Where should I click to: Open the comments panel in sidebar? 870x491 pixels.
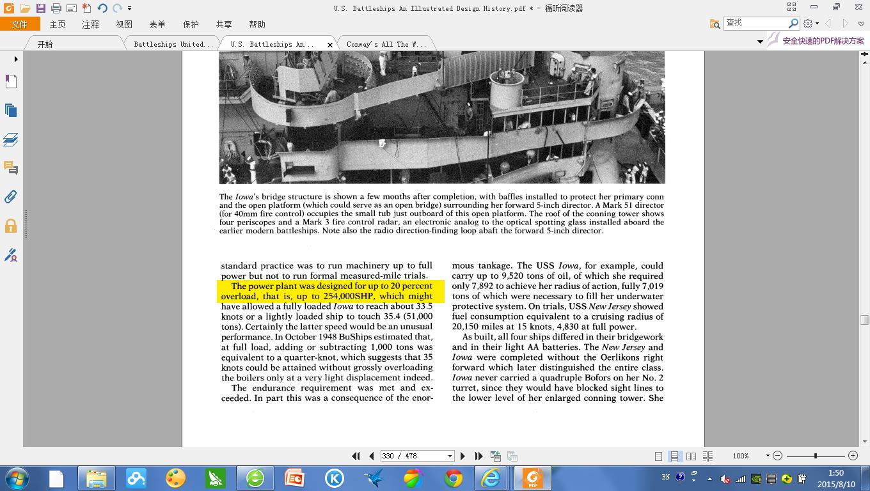click(x=11, y=168)
